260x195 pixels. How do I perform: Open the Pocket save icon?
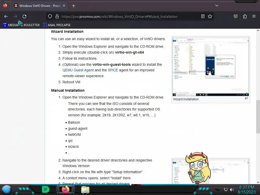[x=235, y=17]
